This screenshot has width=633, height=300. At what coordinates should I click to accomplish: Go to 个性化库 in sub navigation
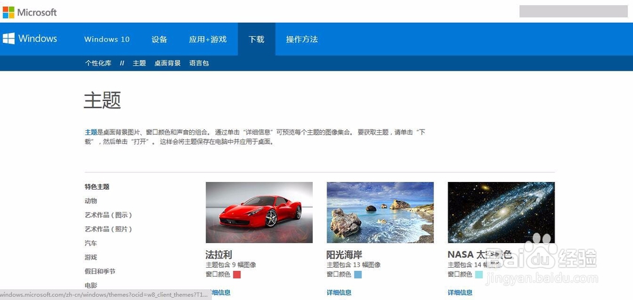point(98,63)
